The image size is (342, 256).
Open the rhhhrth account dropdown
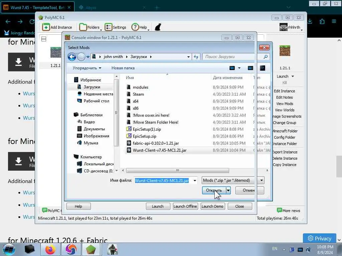[x=291, y=27]
